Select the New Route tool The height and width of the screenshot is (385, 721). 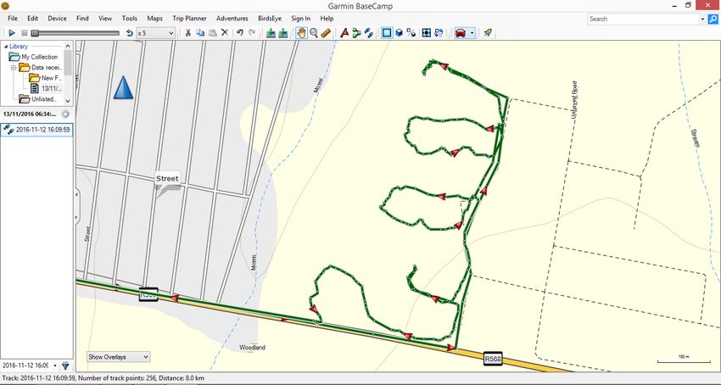(356, 33)
